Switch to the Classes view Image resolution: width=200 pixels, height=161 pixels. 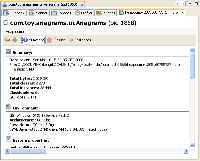[x=56, y=40]
